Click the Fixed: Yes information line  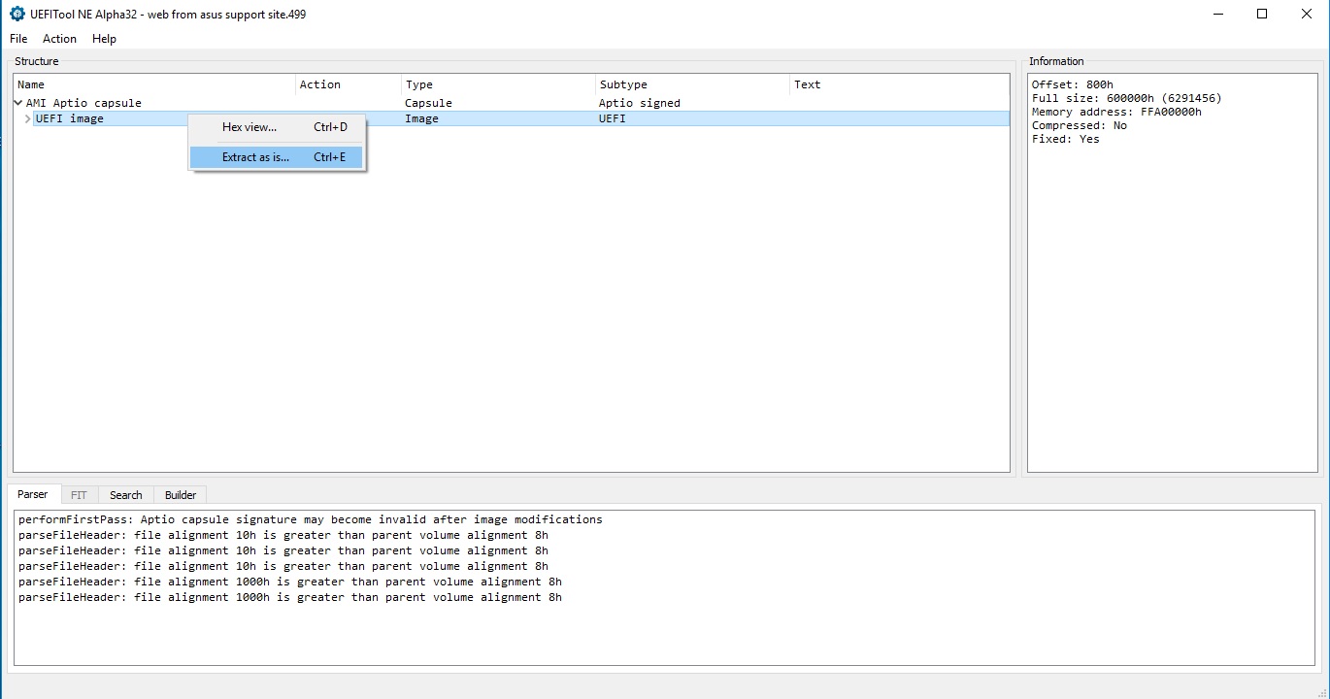(1066, 139)
